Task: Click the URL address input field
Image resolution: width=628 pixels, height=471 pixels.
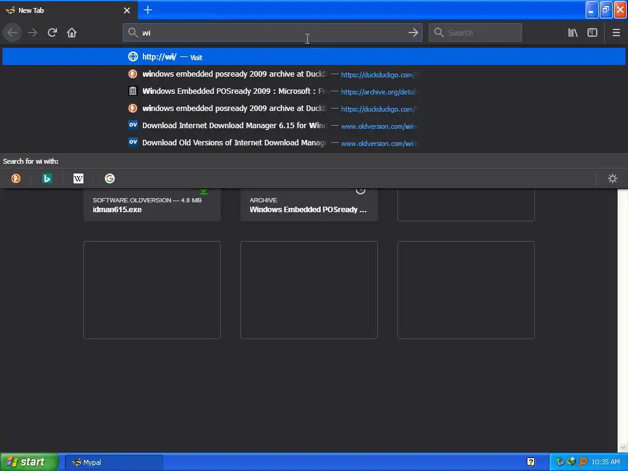Action: click(x=272, y=33)
